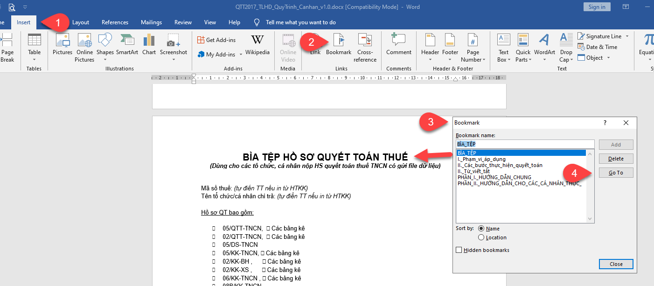This screenshot has height=286, width=654.
Task: Insert a Cross-reference
Action: point(365,47)
